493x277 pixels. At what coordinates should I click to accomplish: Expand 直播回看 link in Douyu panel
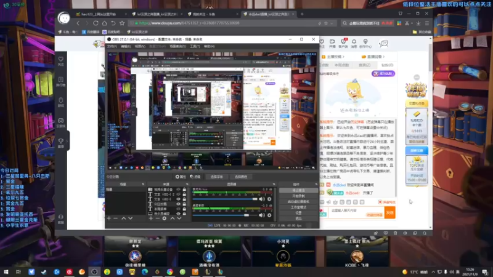tap(373, 57)
